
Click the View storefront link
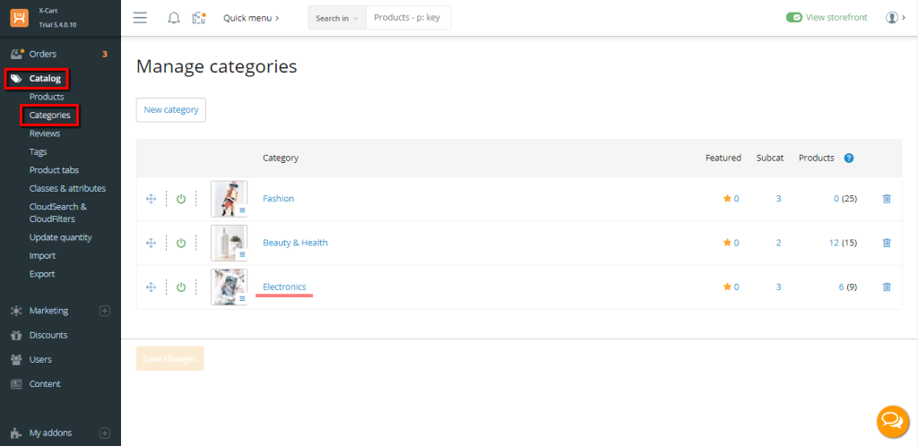[x=836, y=18]
